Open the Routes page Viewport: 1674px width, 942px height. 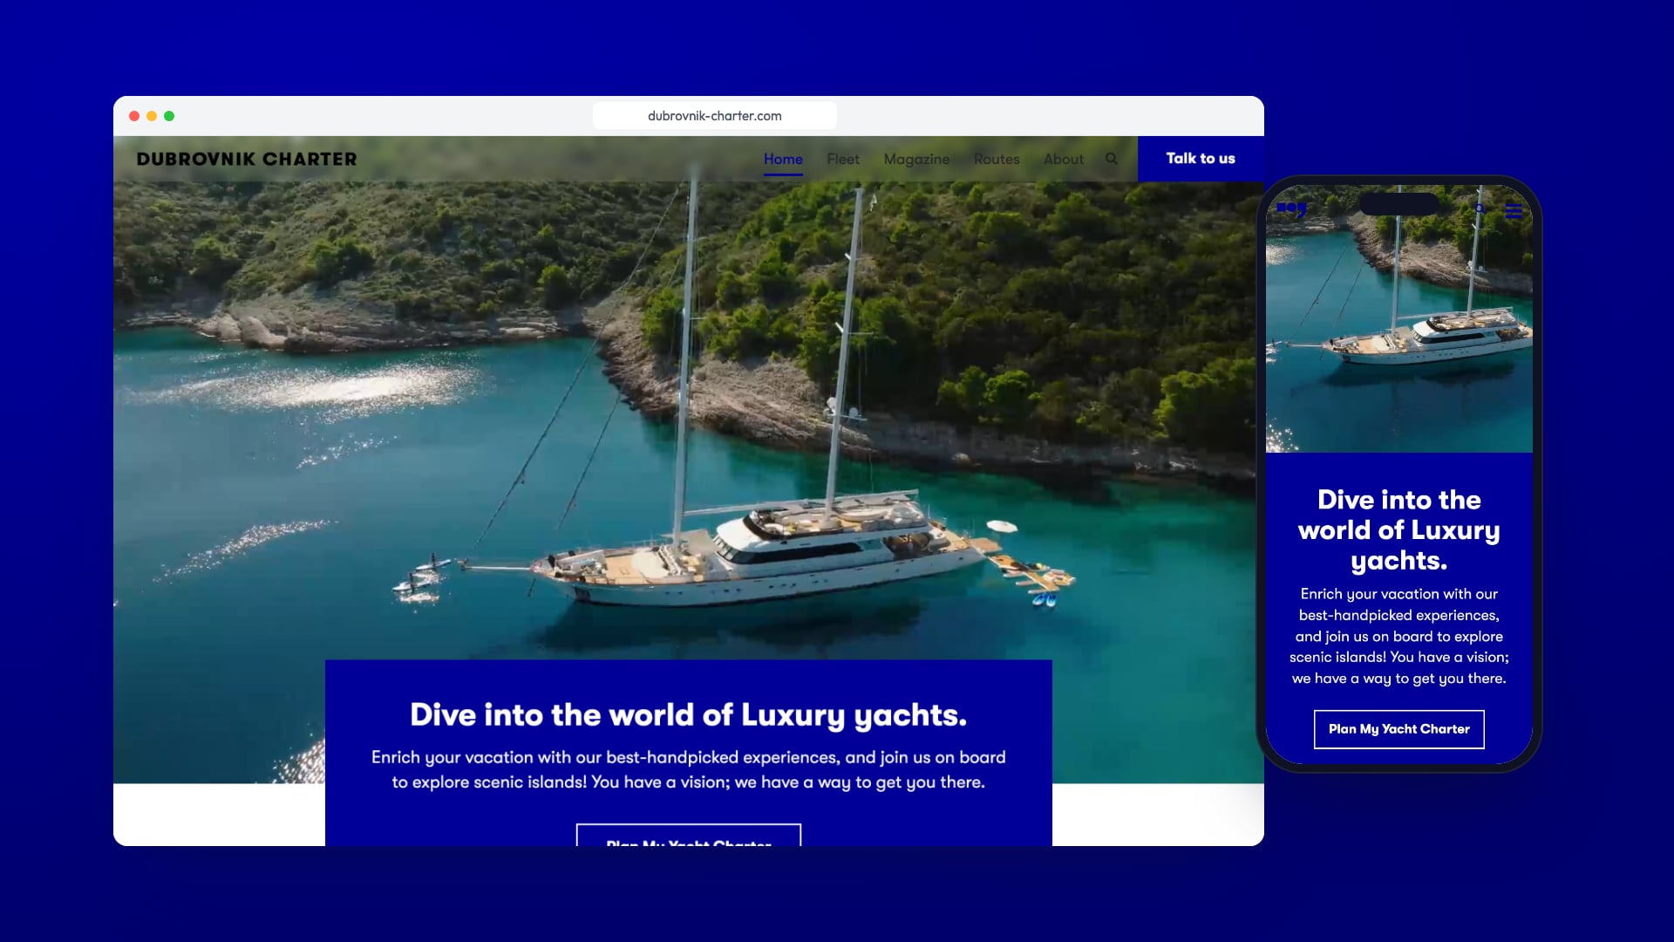tap(997, 159)
